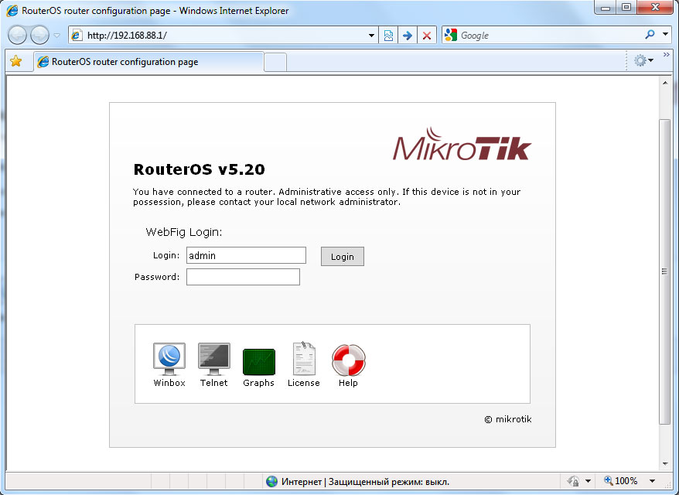Open the Help lifebuoy icon
This screenshot has height=495, width=679.
[x=347, y=358]
